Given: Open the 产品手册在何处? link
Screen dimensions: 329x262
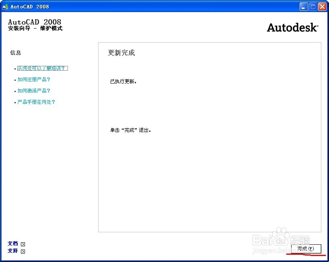Looking at the screenshot, I should click(x=37, y=102).
